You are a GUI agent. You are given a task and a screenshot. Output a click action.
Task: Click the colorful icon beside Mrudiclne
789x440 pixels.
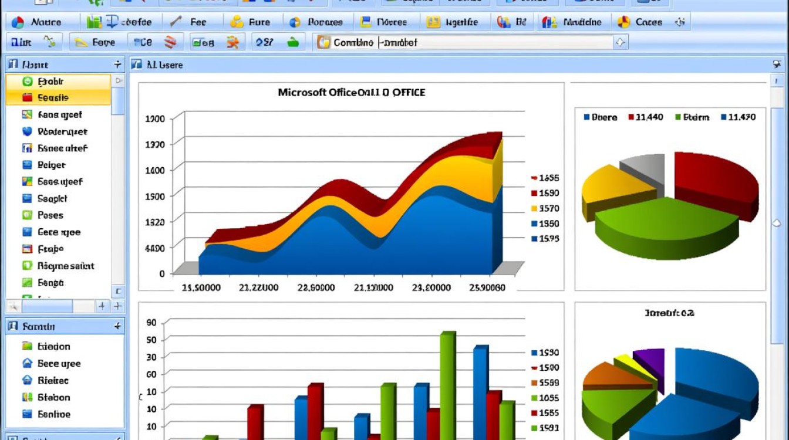click(549, 22)
